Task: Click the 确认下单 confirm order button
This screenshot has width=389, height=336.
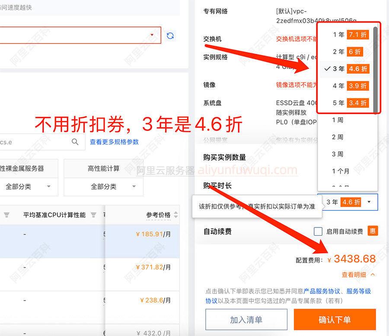Action: (x=335, y=319)
